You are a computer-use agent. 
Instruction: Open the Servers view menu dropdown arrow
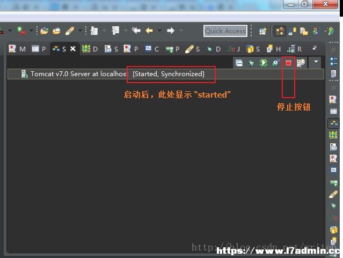click(316, 62)
